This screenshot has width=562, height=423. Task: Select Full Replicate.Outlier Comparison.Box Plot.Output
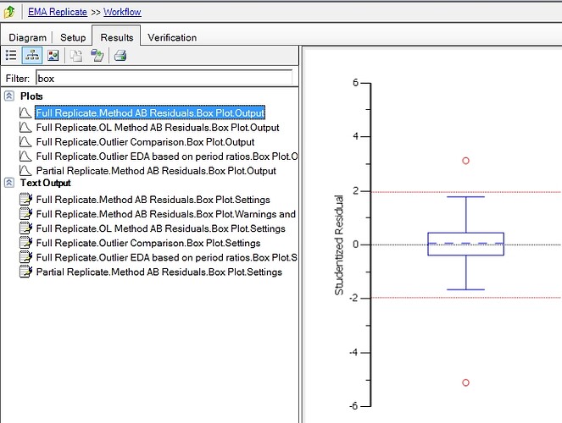point(145,142)
